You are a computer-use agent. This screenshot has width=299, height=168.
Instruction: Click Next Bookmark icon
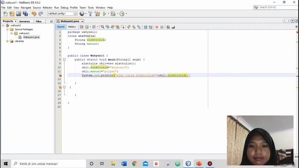point(134,27)
